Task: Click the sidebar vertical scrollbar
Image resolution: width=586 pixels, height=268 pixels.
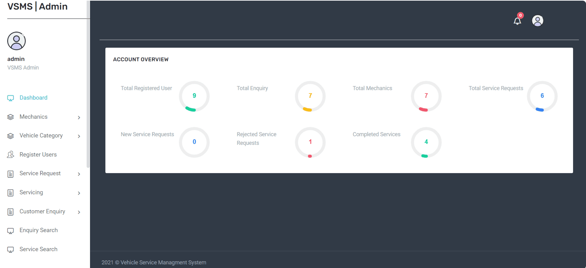Action: pyautogui.click(x=88, y=83)
